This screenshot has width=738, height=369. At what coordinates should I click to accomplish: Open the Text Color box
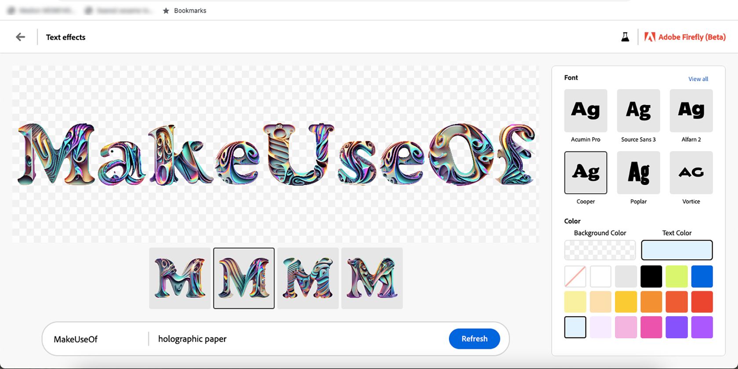(676, 250)
